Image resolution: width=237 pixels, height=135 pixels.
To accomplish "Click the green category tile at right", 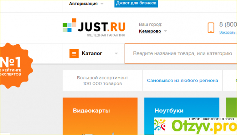I will point(232,108).
